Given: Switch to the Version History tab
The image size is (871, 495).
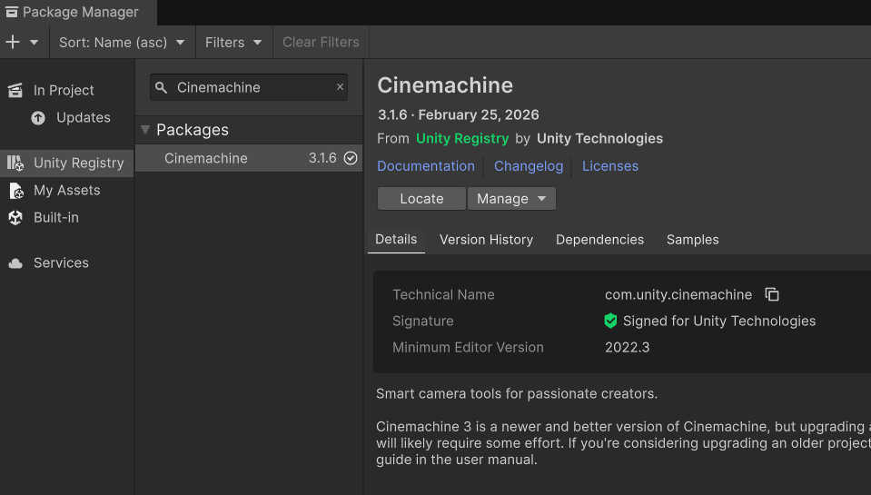Looking at the screenshot, I should tap(486, 240).
